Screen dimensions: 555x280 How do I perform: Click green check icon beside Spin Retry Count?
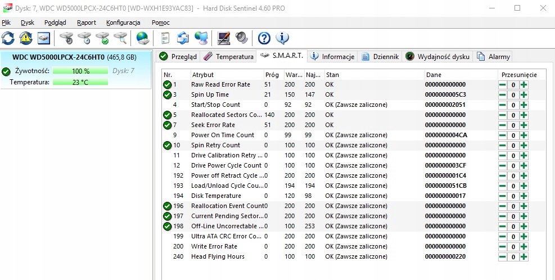pos(167,145)
